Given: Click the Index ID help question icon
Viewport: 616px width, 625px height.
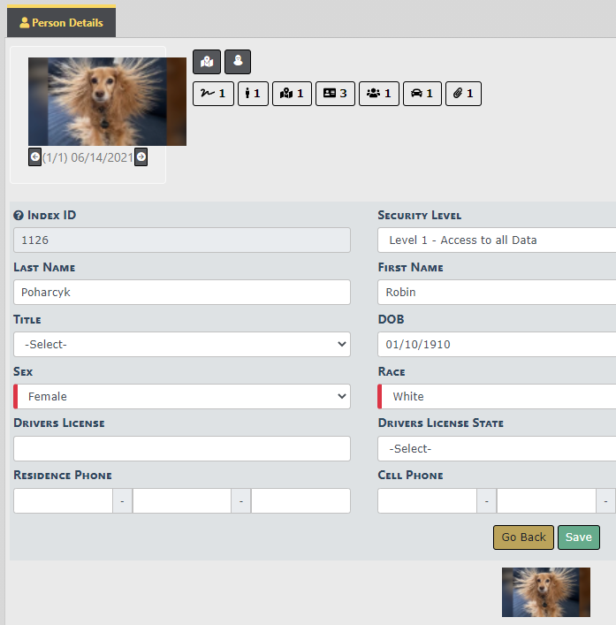Looking at the screenshot, I should (19, 216).
